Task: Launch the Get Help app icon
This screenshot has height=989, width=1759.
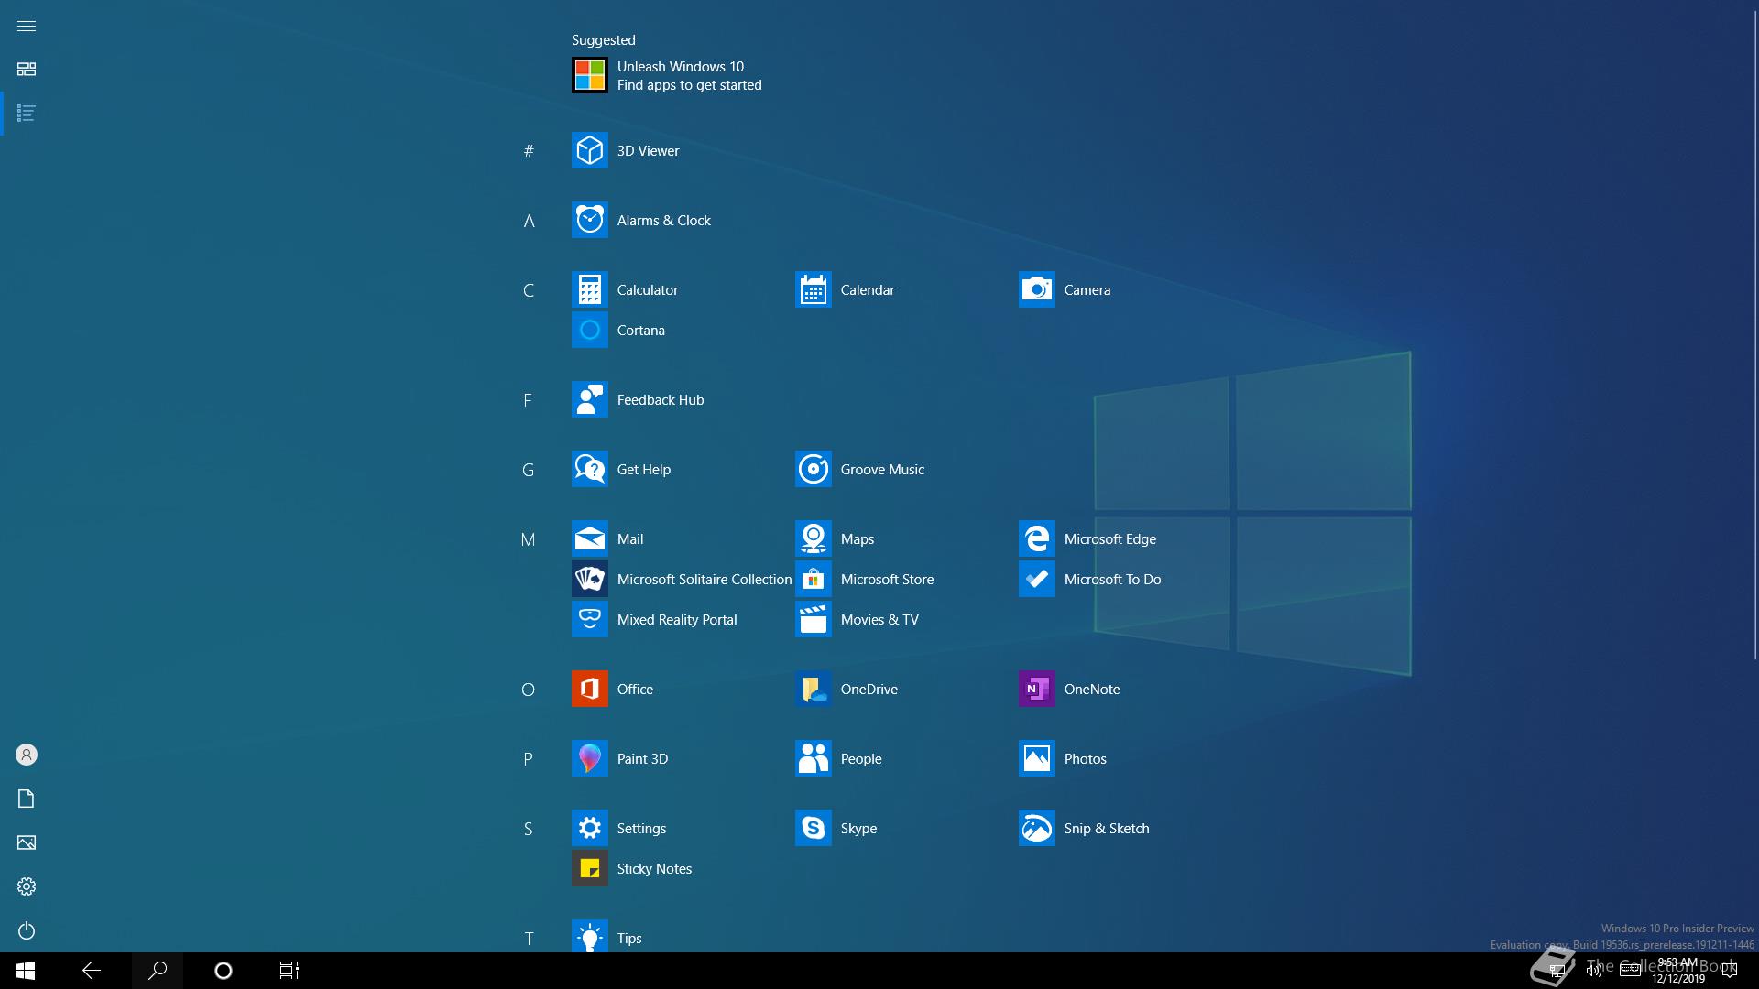Action: coord(589,469)
